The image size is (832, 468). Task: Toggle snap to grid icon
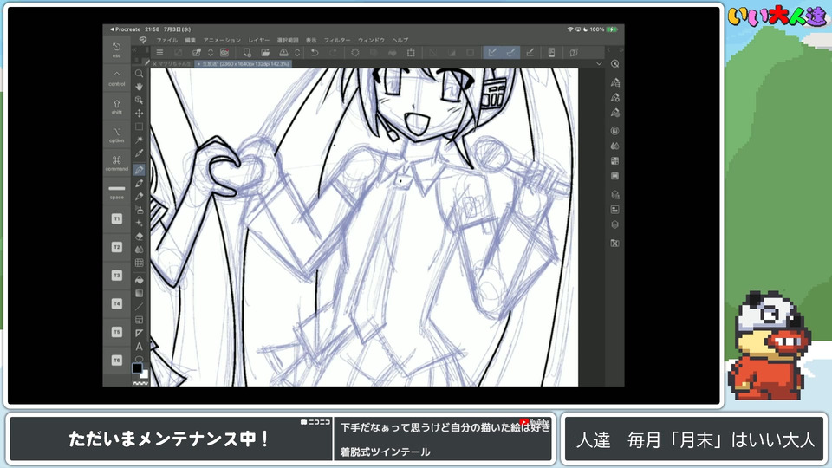530,53
